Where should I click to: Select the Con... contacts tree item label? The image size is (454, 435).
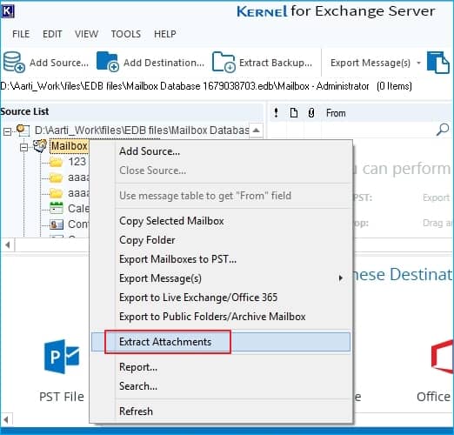(78, 224)
